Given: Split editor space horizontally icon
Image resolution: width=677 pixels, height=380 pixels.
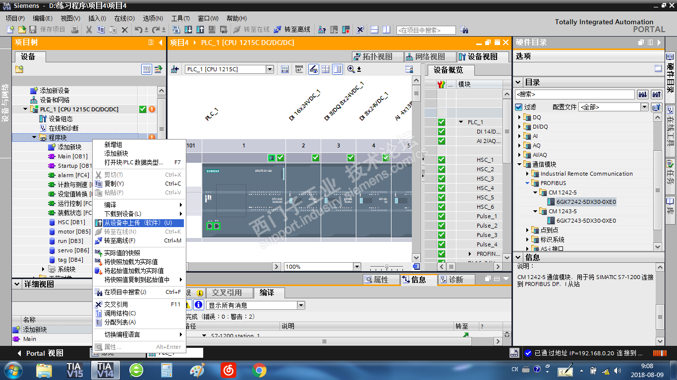Looking at the screenshot, I should point(375,30).
